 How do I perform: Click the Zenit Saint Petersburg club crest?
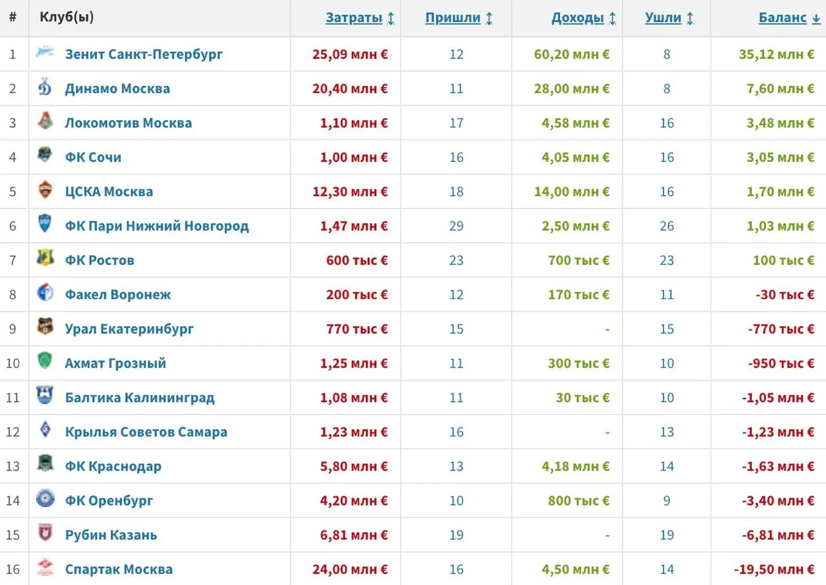[45, 54]
